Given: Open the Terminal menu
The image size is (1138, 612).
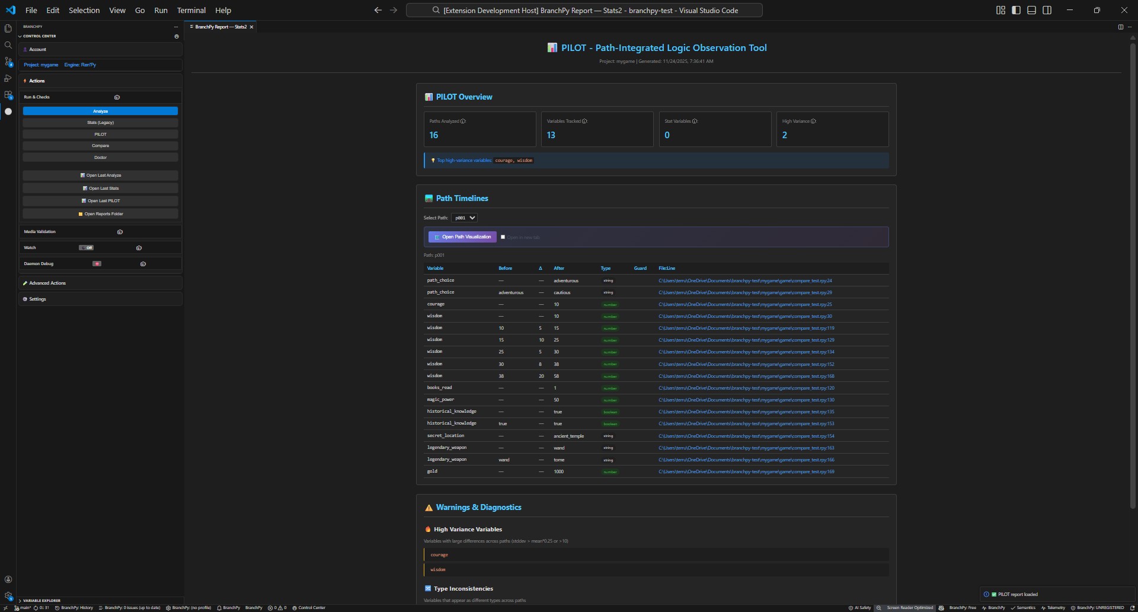Looking at the screenshot, I should pos(191,10).
